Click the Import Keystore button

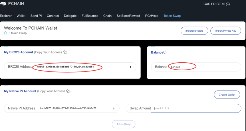pyautogui.click(x=194, y=31)
